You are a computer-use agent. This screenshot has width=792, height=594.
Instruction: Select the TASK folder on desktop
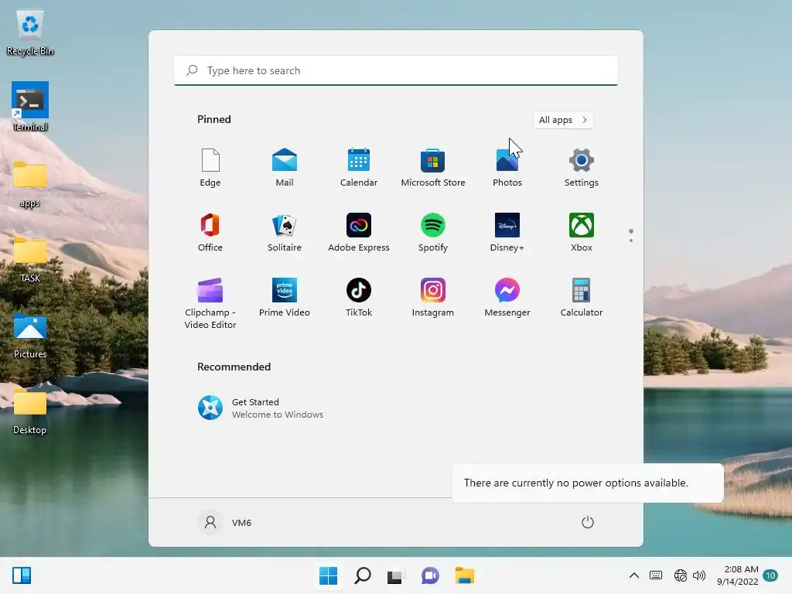coord(30,260)
